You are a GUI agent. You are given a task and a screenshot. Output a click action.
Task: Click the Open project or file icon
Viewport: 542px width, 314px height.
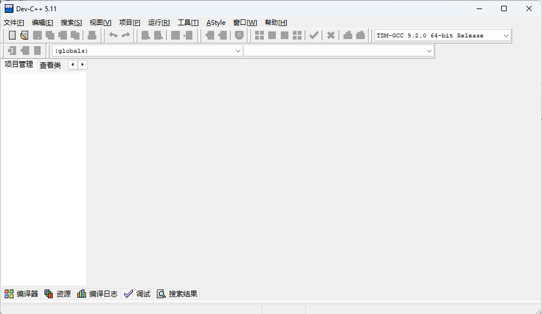(24, 35)
